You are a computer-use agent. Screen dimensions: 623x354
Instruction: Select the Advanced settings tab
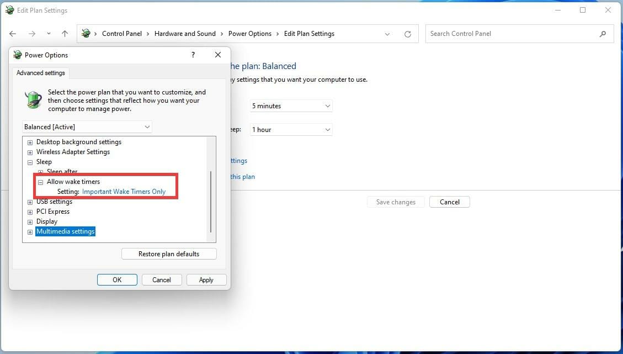click(40, 72)
